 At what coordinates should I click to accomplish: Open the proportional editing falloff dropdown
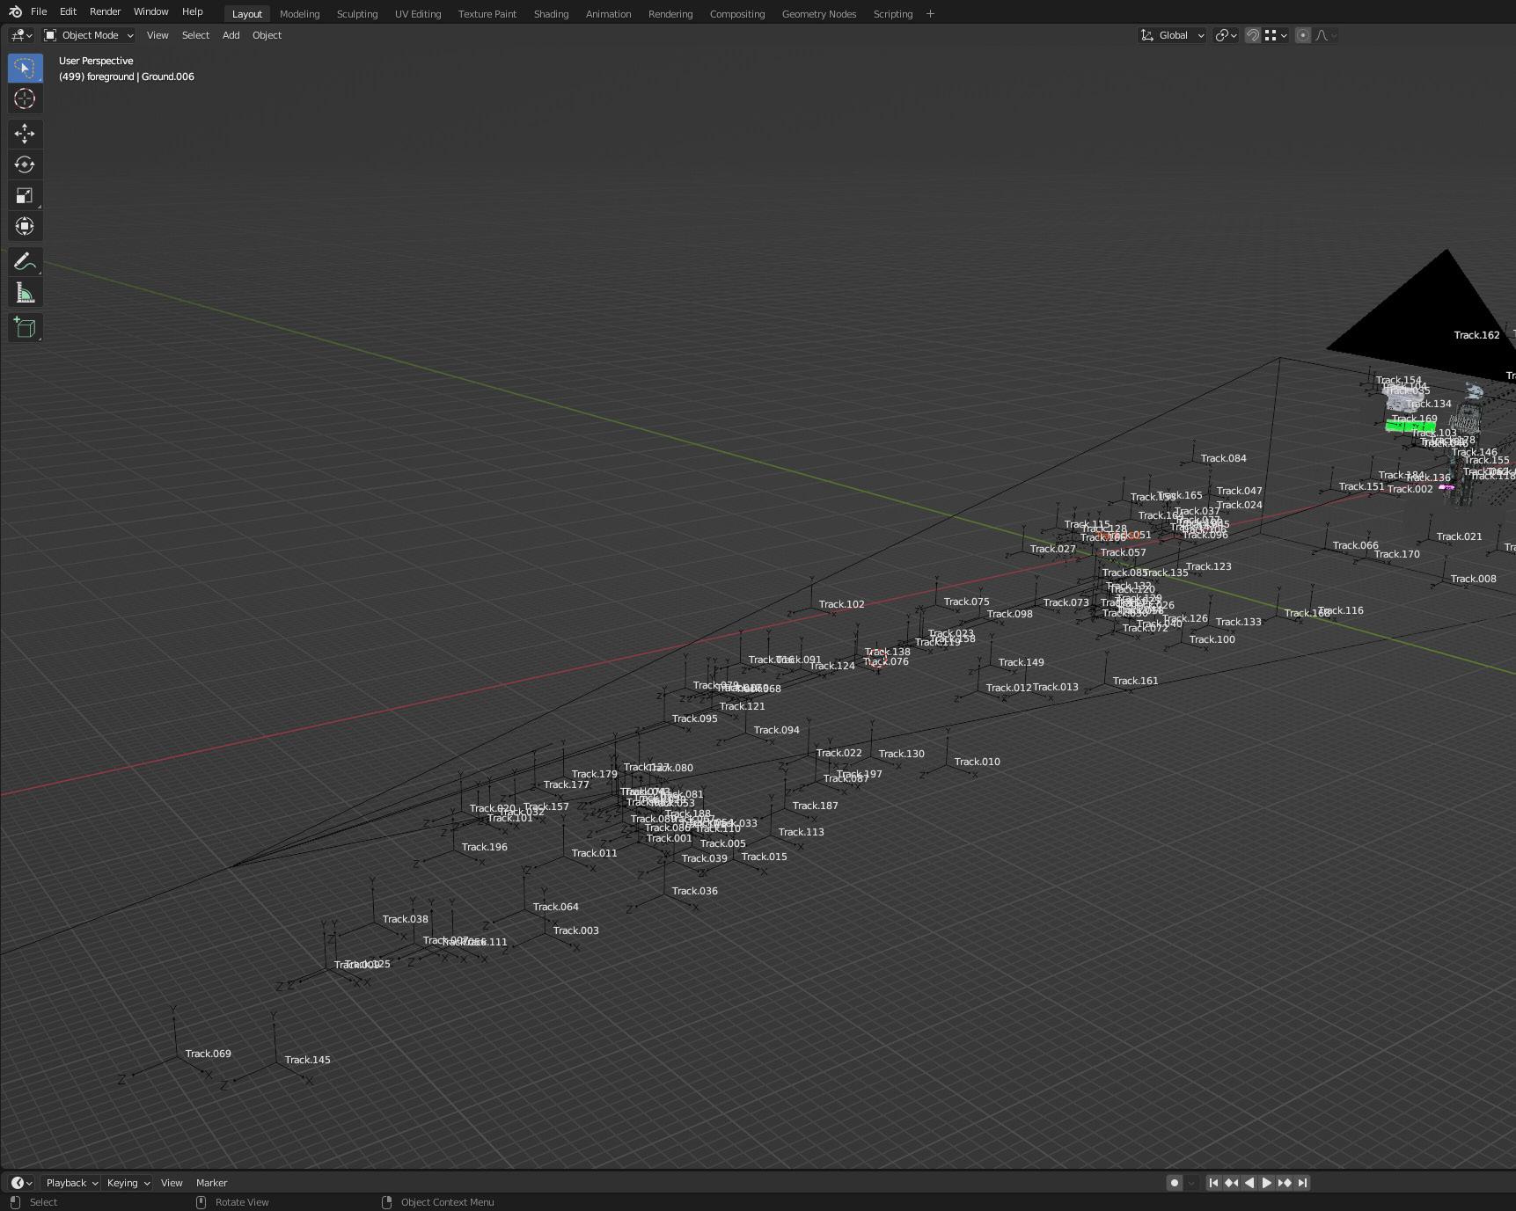[1326, 35]
